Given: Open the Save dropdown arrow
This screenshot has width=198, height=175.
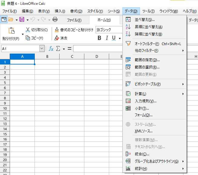Looking at the screenshot, I should coord(28,20).
